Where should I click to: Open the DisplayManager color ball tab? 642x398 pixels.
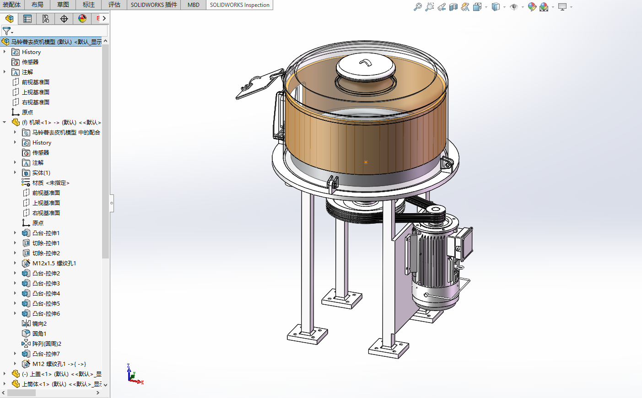(82, 19)
